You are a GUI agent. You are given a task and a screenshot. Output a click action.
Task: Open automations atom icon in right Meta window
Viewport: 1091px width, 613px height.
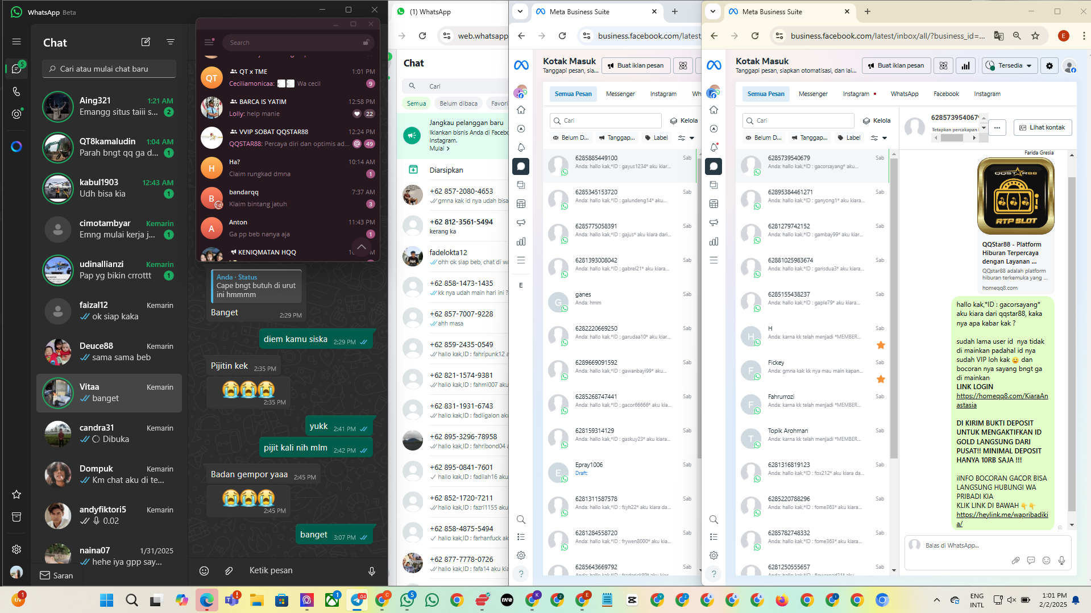[943, 66]
